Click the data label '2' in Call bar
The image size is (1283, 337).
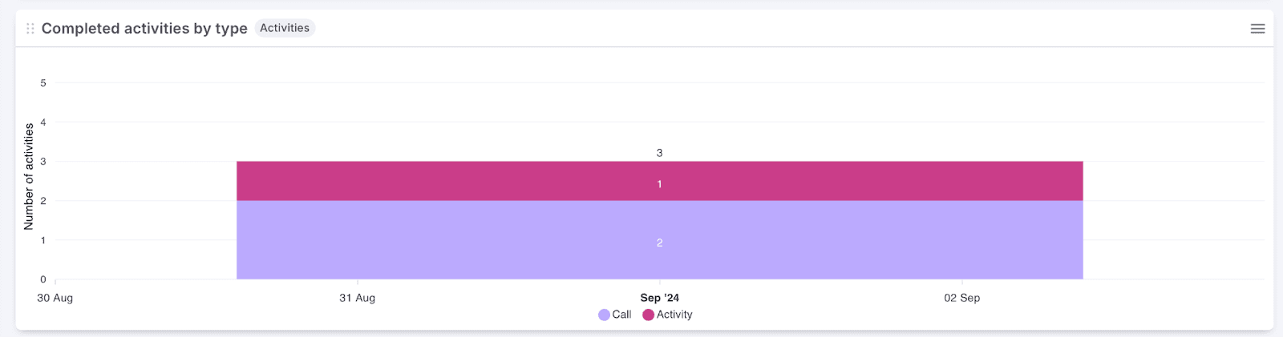click(x=660, y=243)
